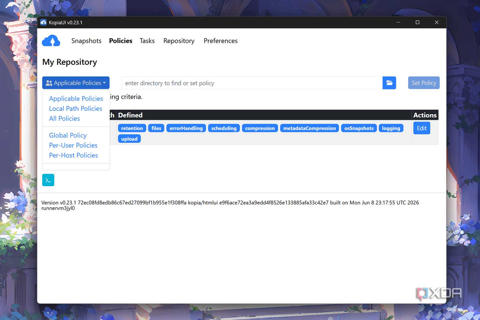480x320 pixels.
Task: Click the osSnapshots policy badge
Action: 359,128
